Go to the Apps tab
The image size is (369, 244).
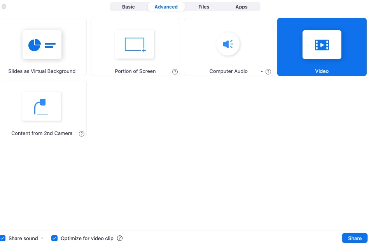click(241, 7)
